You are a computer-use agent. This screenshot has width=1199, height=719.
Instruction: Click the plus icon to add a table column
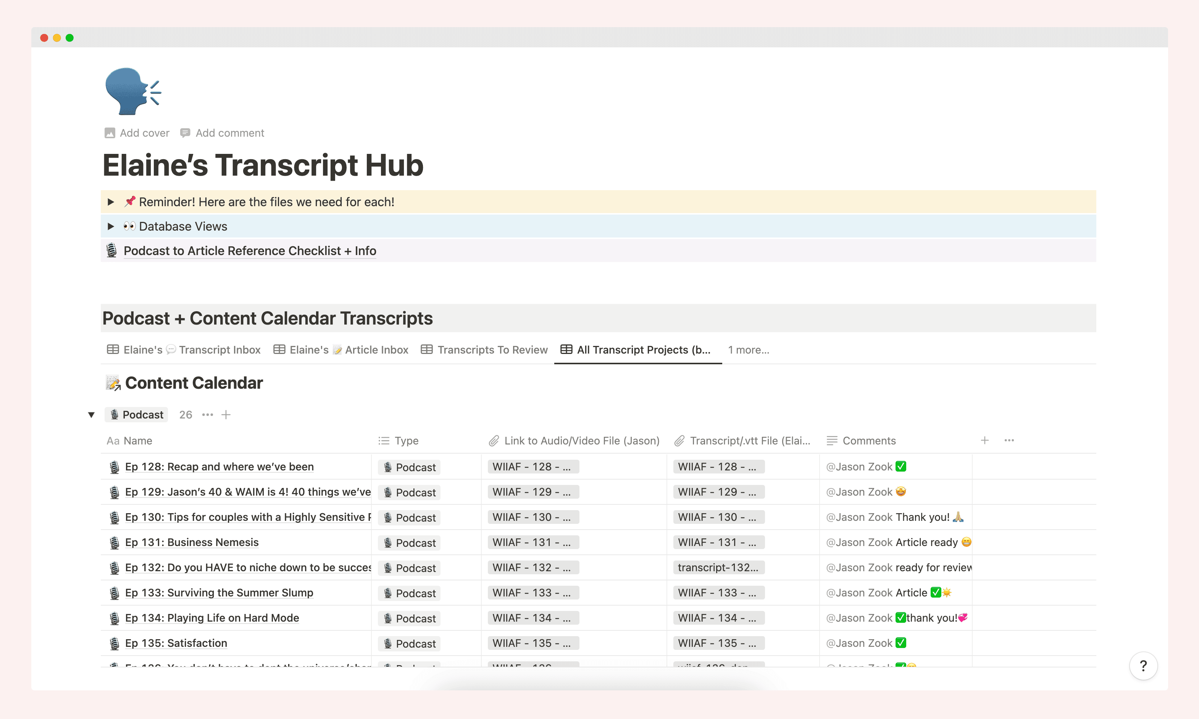coord(984,440)
